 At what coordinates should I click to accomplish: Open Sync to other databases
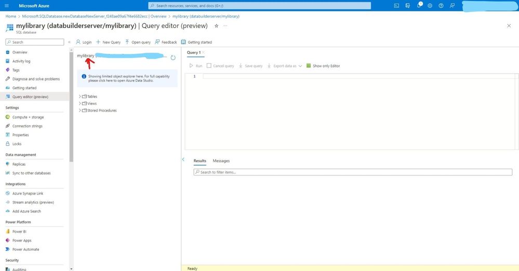(32, 173)
